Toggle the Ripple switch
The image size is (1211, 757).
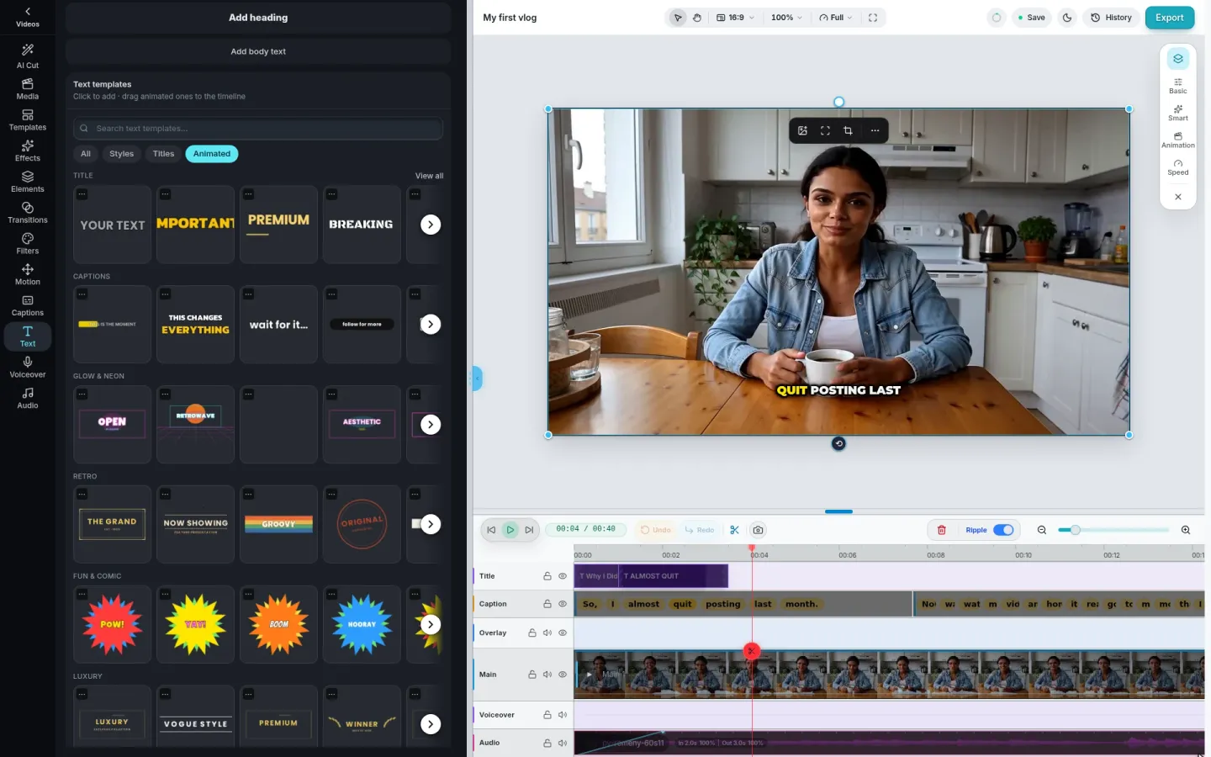tap(1003, 530)
